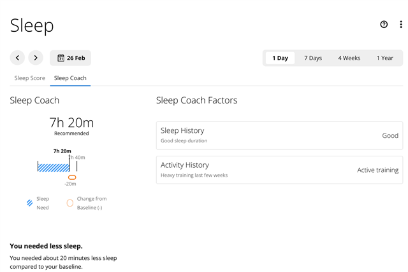Open the three-dot more options menu

click(401, 25)
